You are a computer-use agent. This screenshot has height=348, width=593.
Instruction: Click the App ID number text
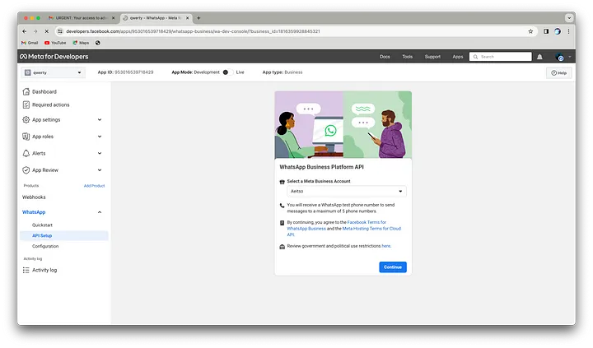coord(134,72)
